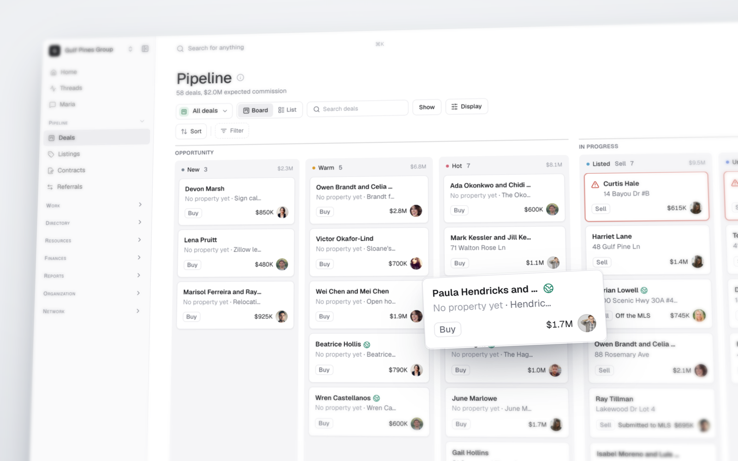738x461 pixels.
Task: Open Listings in the sidebar
Action: click(x=69, y=154)
